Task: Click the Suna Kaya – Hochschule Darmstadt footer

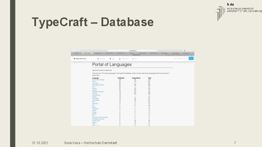Action: 90,143
